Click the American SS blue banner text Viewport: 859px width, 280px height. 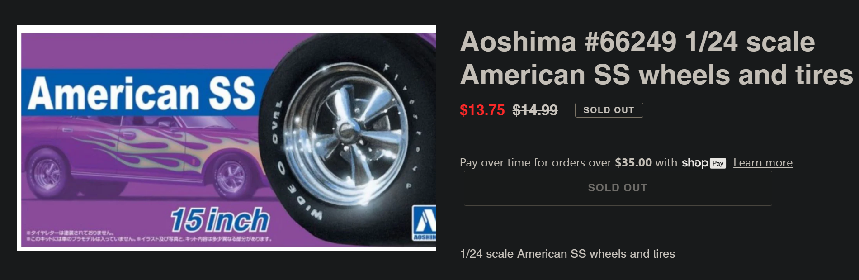pos(141,93)
